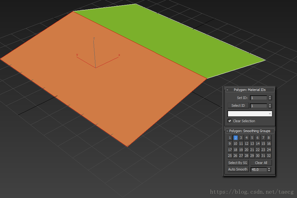Toggle smoothing group 22

[258, 150]
